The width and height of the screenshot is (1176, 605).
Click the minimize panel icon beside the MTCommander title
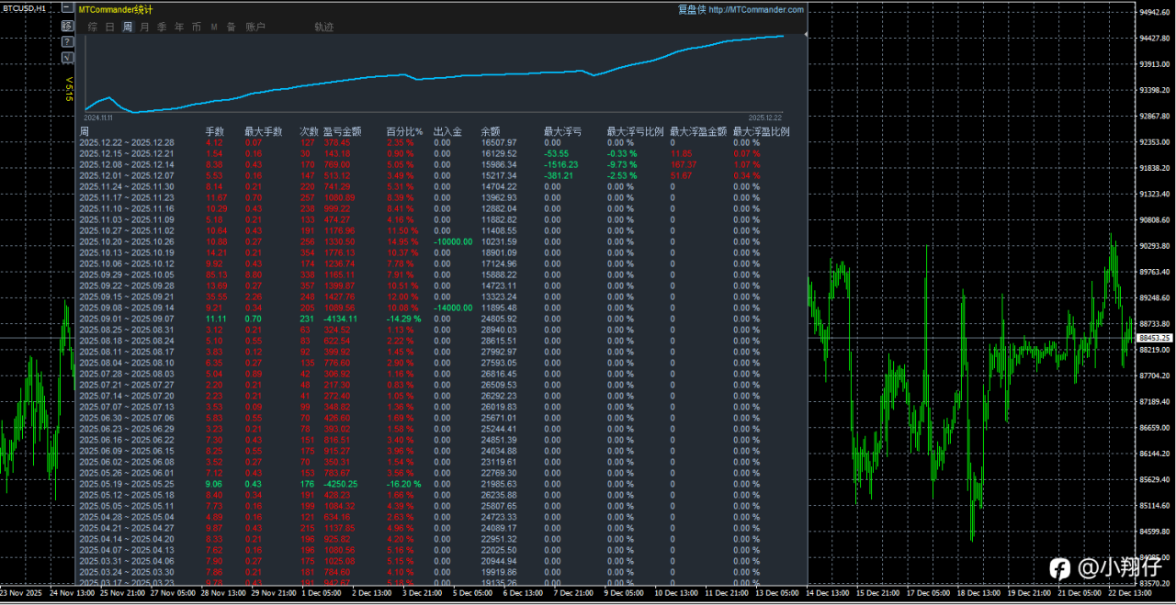pos(68,8)
